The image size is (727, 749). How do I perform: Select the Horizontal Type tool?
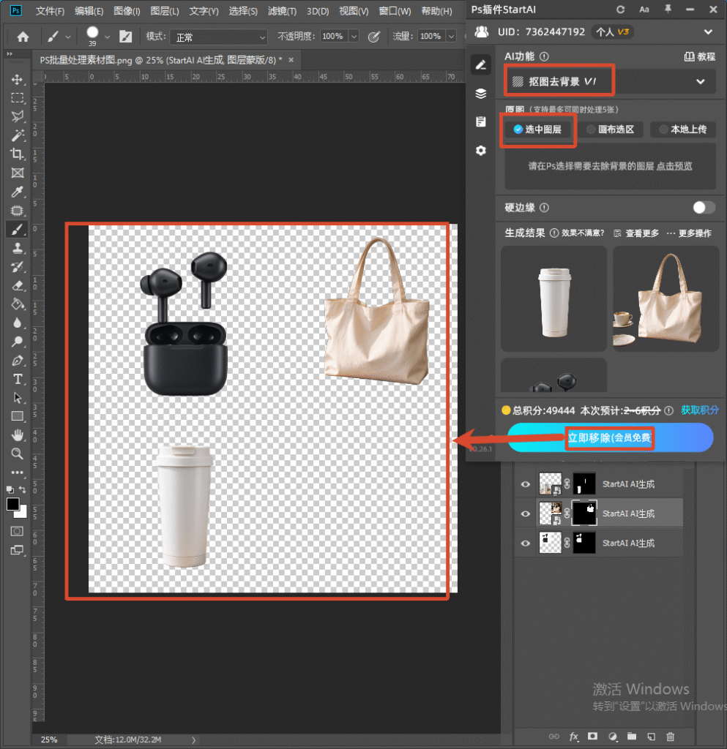pos(18,380)
